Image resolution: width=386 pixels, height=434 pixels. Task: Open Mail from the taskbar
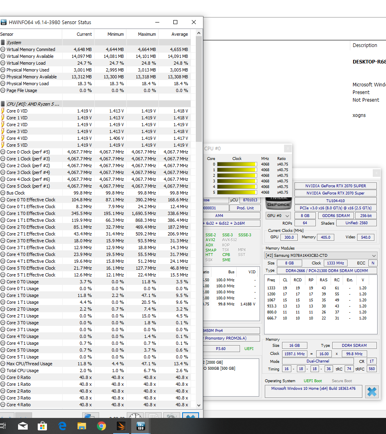pyautogui.click(x=22, y=426)
